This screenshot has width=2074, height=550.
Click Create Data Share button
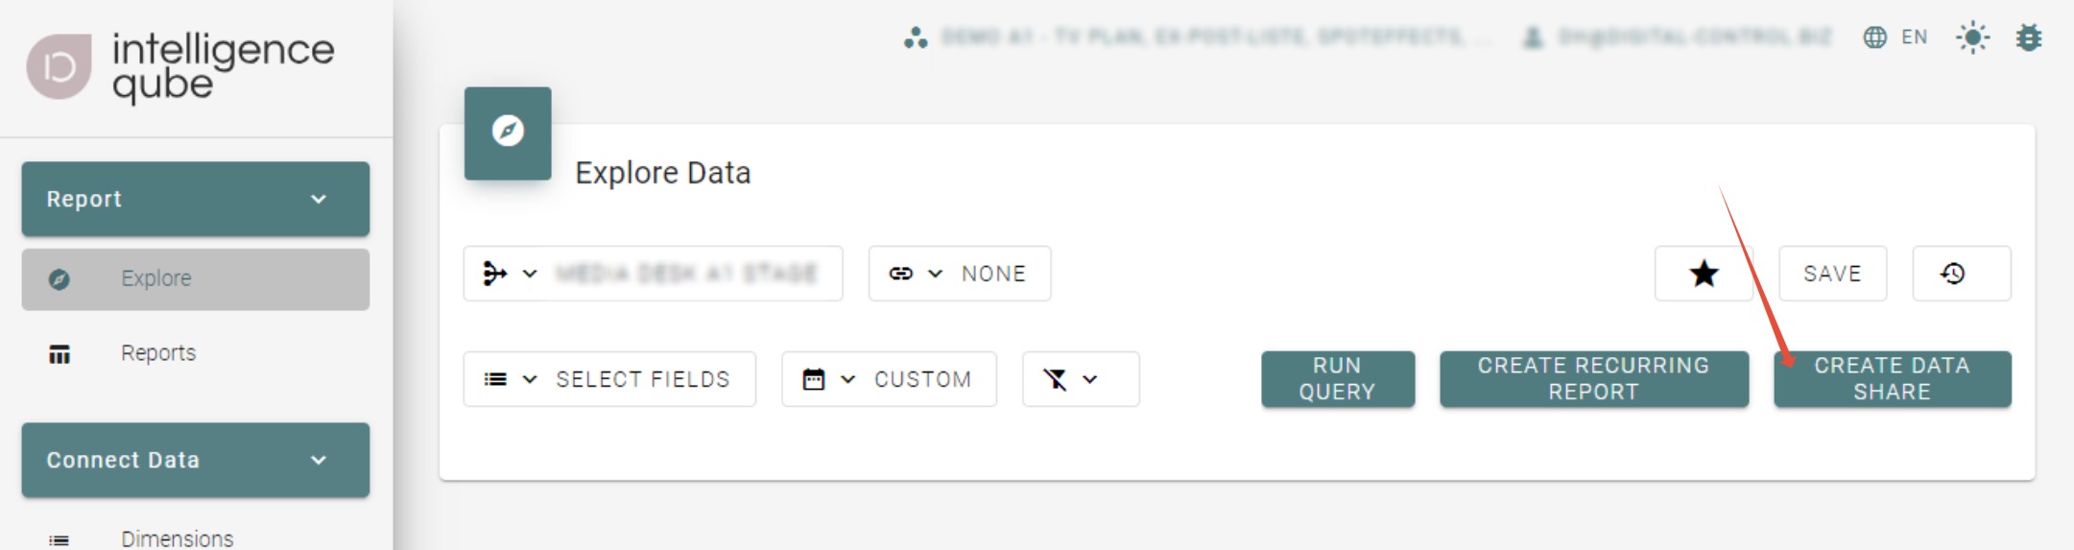1892,379
